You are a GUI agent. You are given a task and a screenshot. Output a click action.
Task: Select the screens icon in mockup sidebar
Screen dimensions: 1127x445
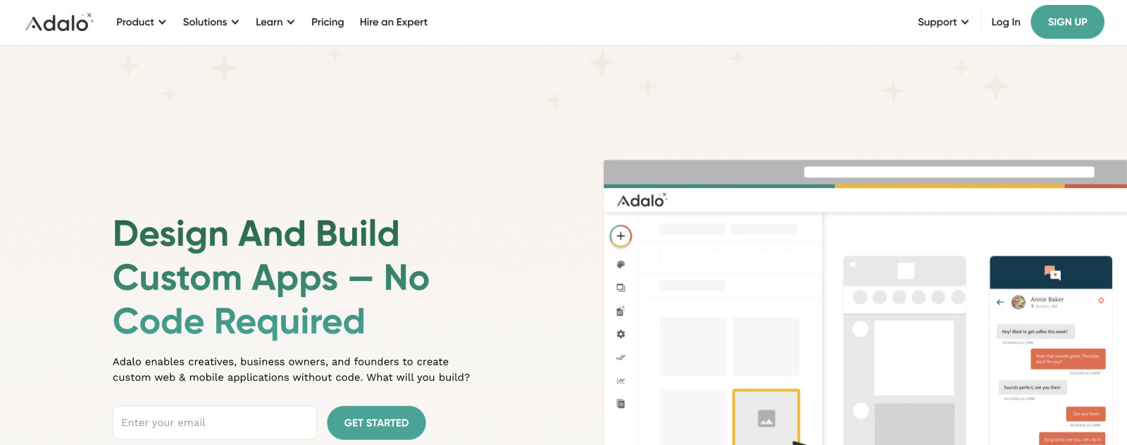pos(621,288)
